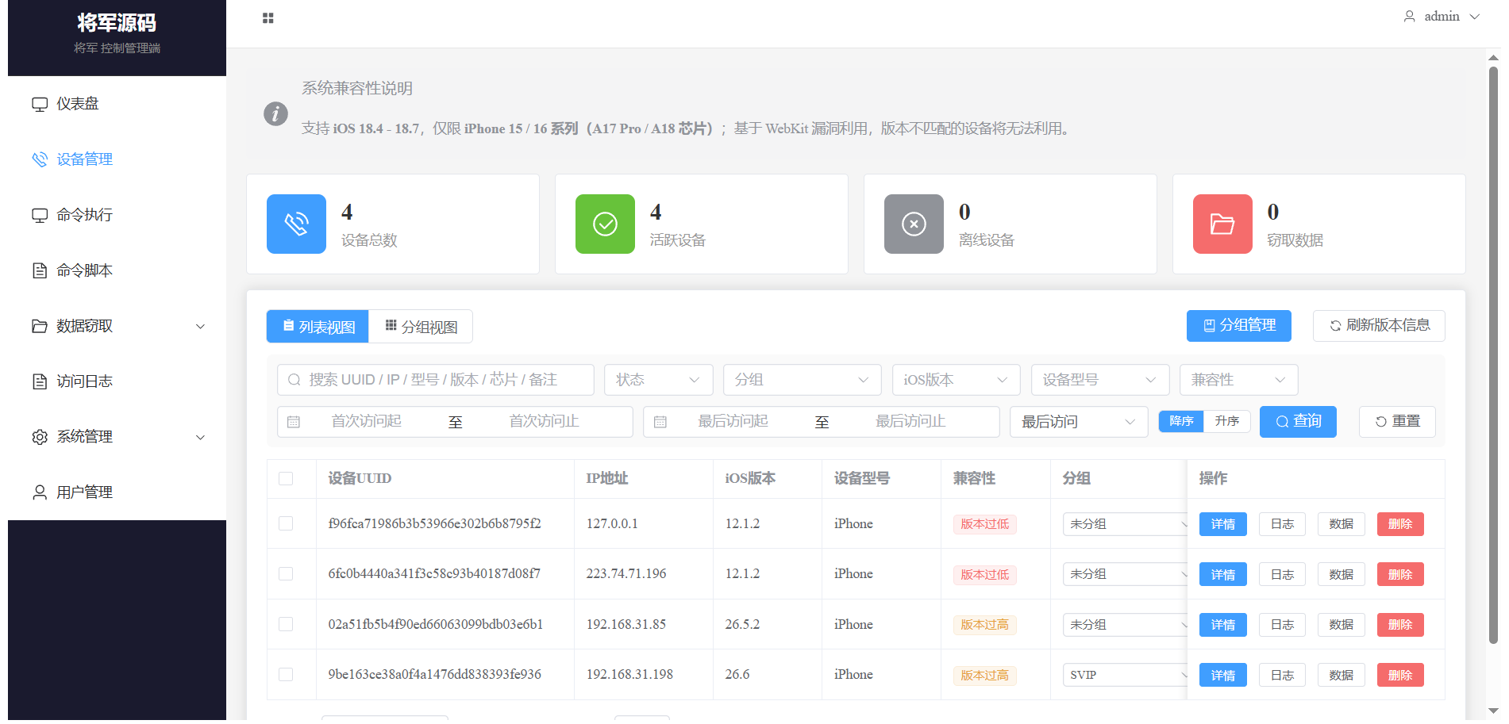
Task: Check the row checkbox for IP 223.74.71.196
Action: point(286,573)
